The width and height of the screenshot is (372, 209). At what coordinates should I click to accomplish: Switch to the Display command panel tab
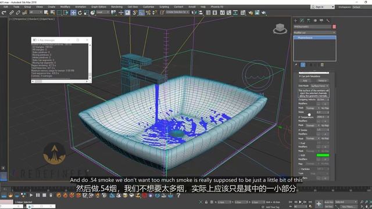pos(321,21)
